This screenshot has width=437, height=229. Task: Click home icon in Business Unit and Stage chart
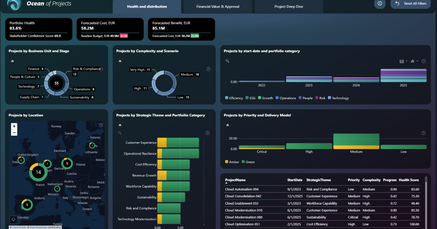pyautogui.click(x=12, y=61)
